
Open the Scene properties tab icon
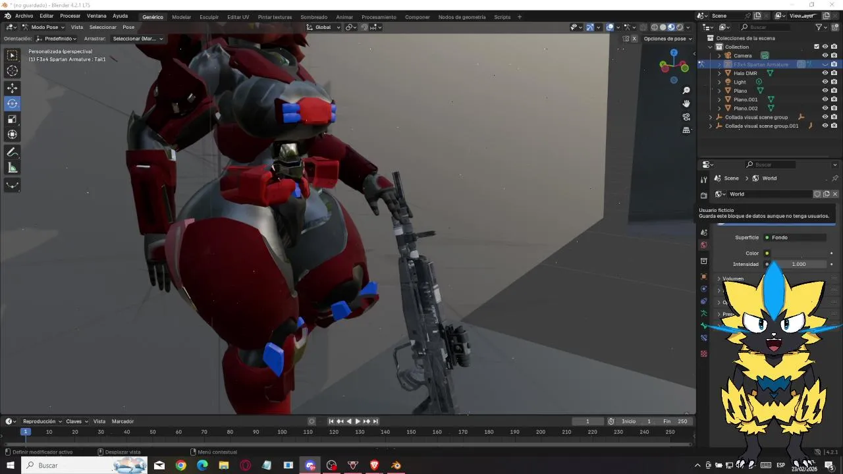click(704, 232)
